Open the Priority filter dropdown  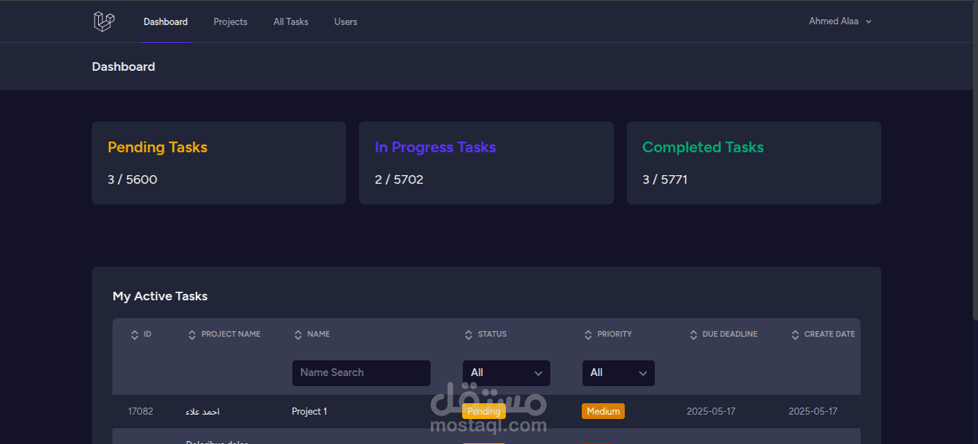coord(618,373)
